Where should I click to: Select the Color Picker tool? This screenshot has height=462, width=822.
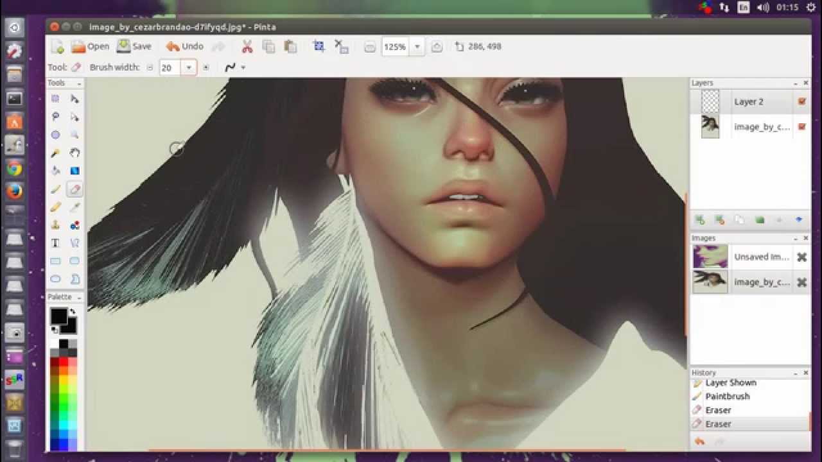pyautogui.click(x=74, y=207)
